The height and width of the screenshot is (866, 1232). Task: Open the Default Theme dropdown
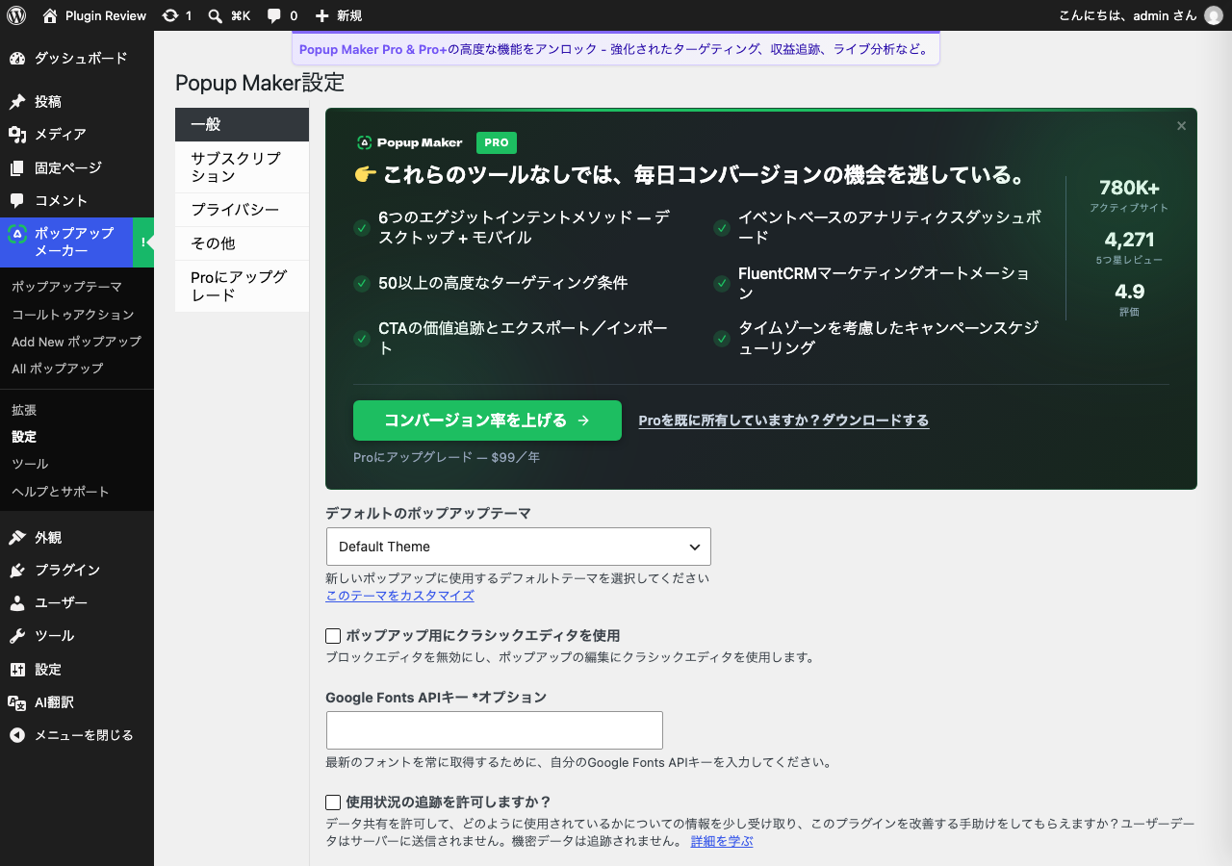(519, 547)
